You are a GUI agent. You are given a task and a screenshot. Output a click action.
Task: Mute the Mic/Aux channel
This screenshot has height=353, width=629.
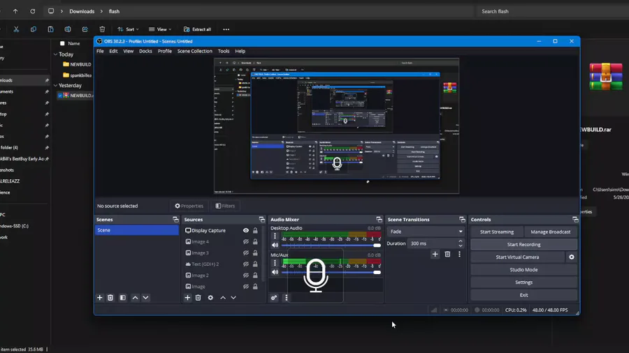coord(275,272)
